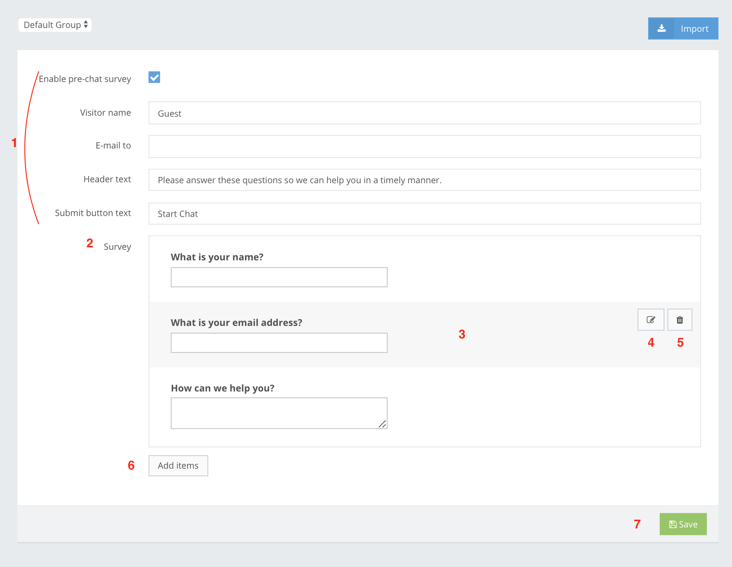The width and height of the screenshot is (732, 567).
Task: Select the Submit button text field
Action: click(x=424, y=214)
